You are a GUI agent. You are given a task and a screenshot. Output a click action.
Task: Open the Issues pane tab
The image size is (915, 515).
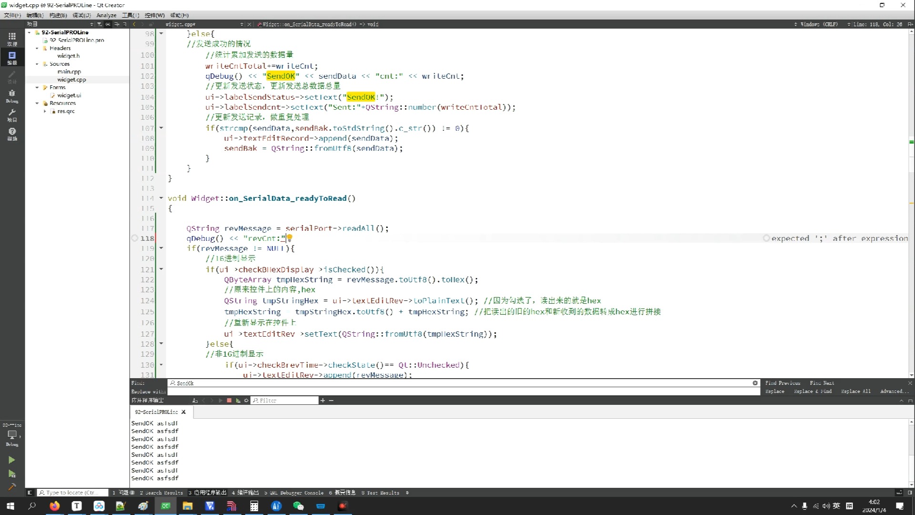click(x=123, y=493)
